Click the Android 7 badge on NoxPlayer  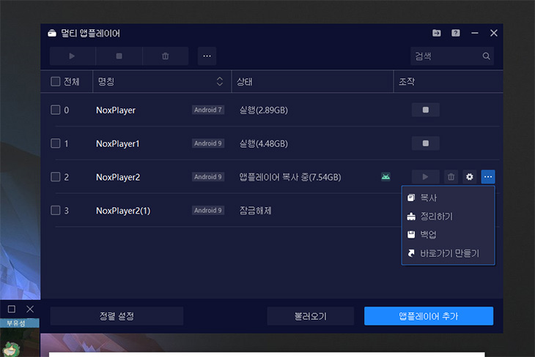point(208,110)
